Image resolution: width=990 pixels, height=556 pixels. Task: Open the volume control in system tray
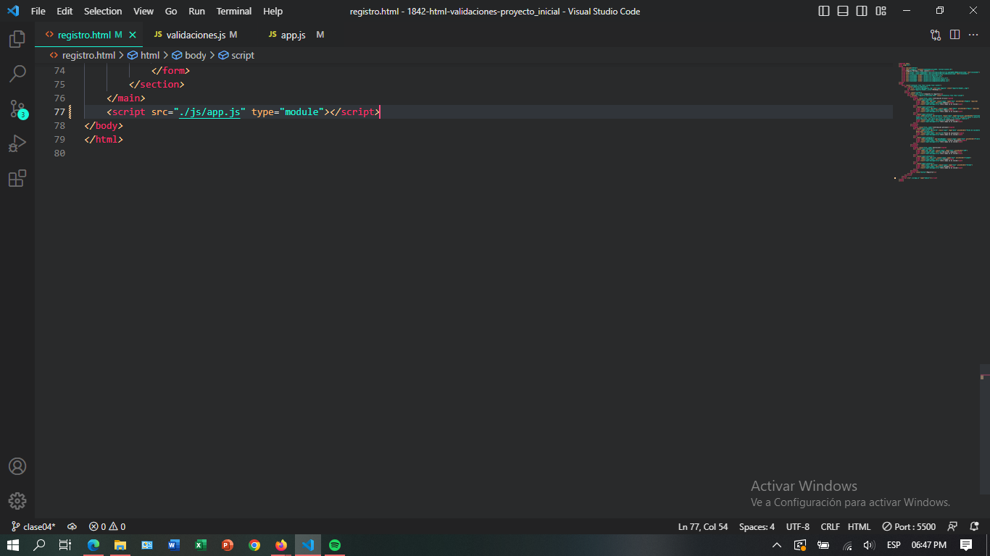click(869, 545)
